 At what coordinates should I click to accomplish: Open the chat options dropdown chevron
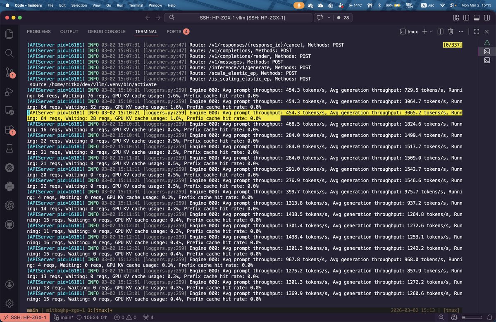point(329,18)
